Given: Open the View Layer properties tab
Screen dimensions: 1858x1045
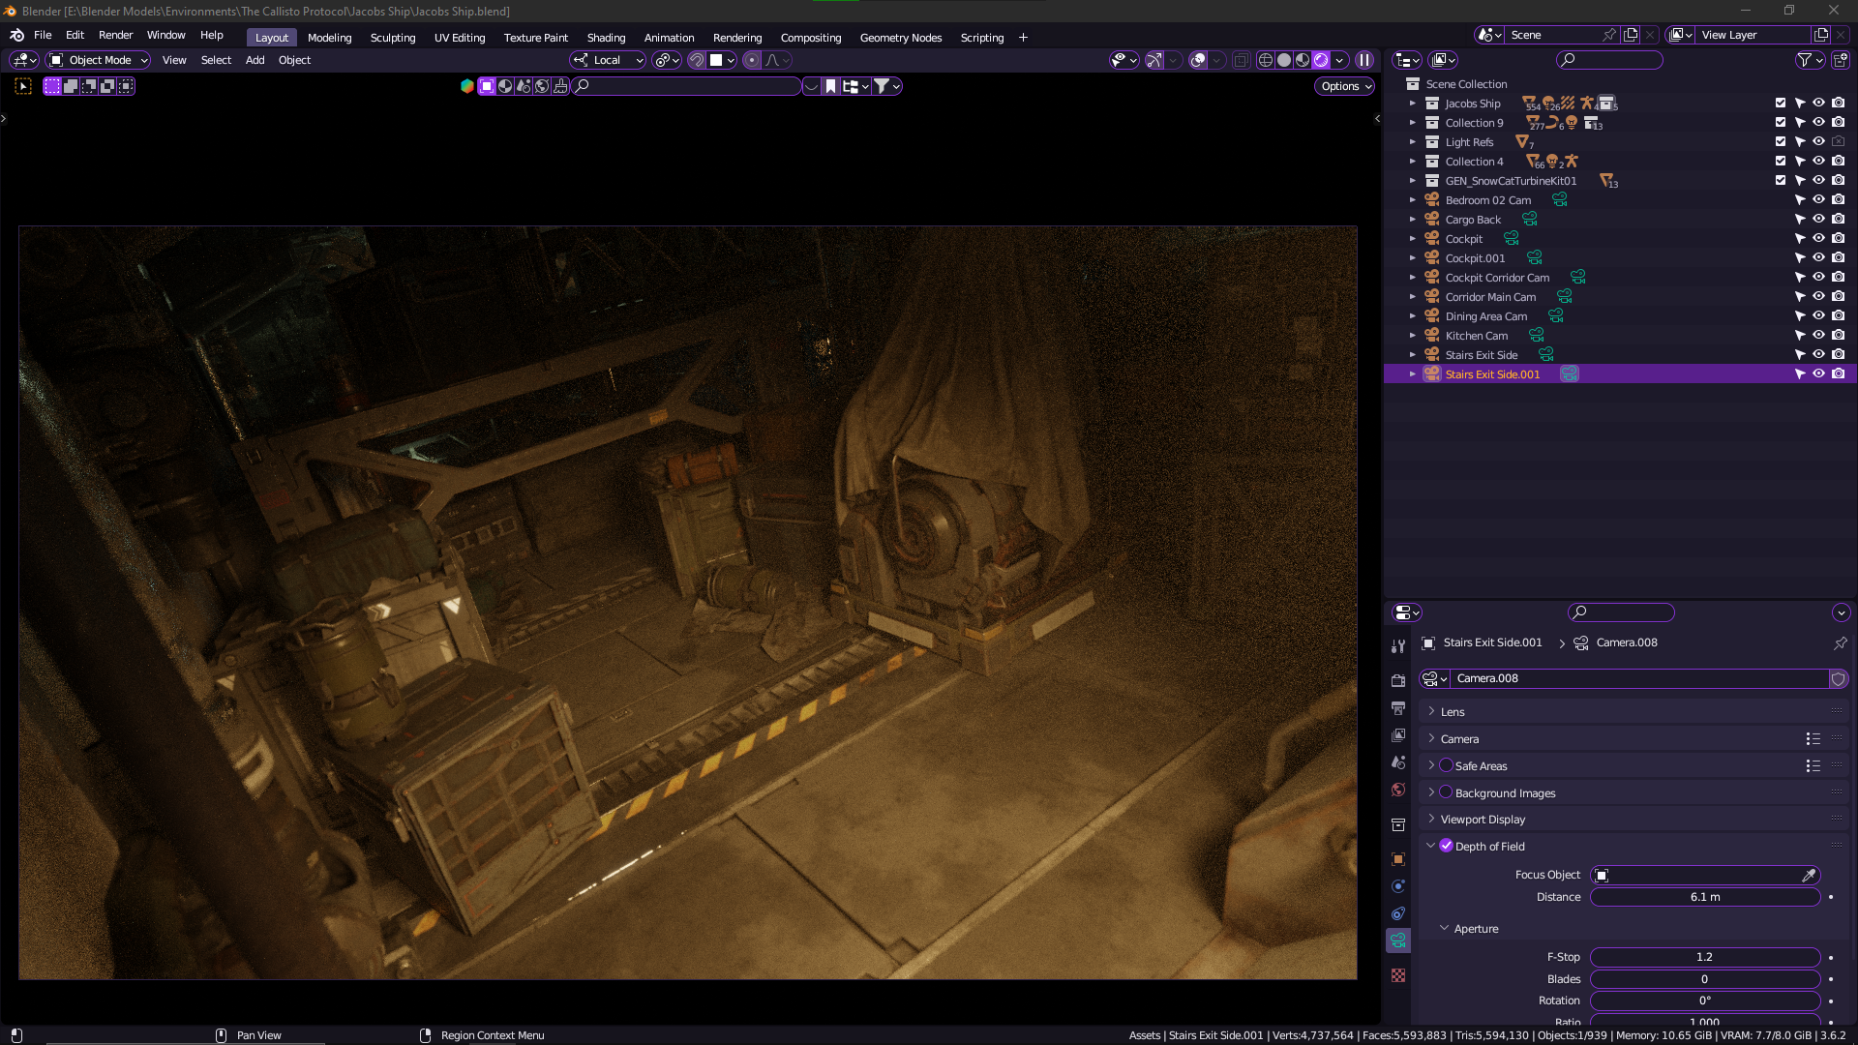Looking at the screenshot, I should [1398, 735].
